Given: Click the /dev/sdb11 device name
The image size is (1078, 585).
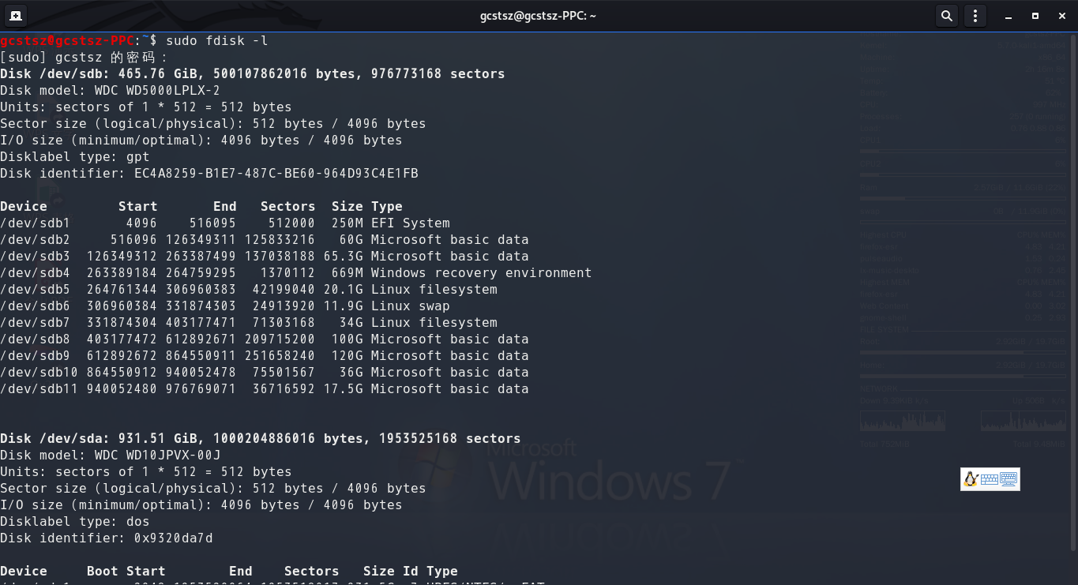Looking at the screenshot, I should 39,388.
